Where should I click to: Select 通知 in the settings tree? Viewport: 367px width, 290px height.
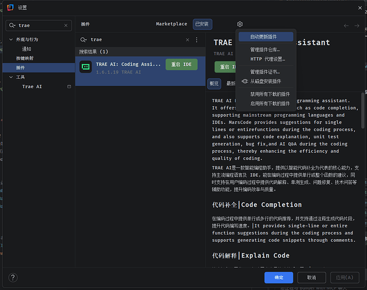click(x=27, y=49)
